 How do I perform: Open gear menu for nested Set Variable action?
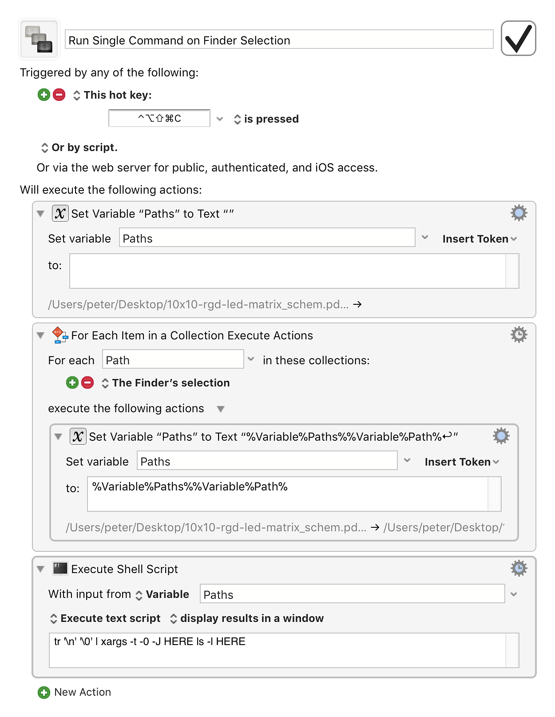(501, 436)
